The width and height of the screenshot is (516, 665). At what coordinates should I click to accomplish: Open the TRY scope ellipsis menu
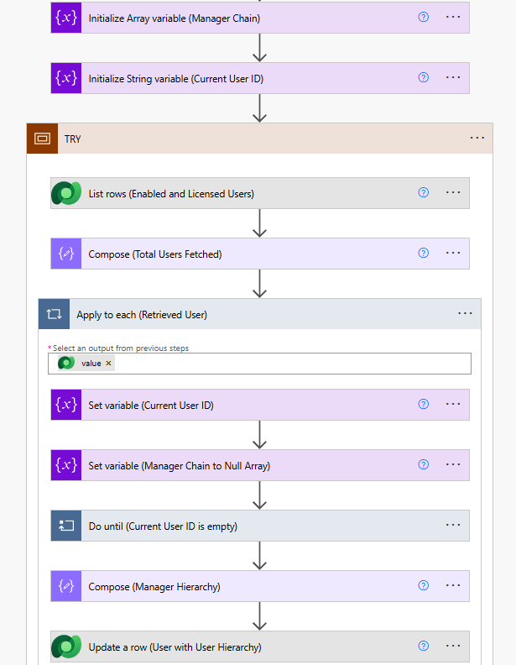point(477,138)
